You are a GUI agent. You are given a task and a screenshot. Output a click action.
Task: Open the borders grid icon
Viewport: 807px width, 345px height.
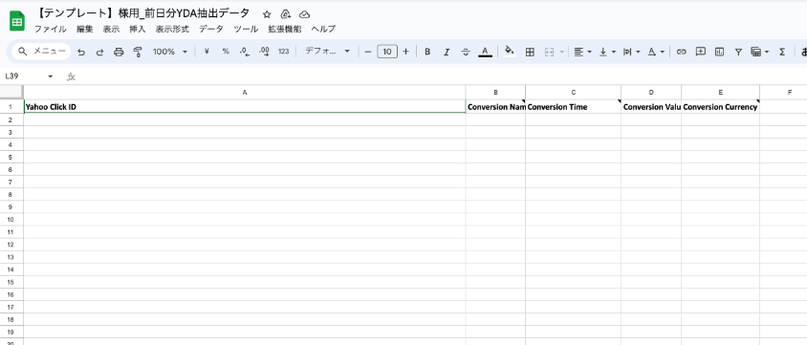point(530,52)
